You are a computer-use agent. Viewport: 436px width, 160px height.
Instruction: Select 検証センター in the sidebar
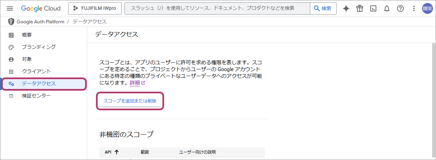36,96
